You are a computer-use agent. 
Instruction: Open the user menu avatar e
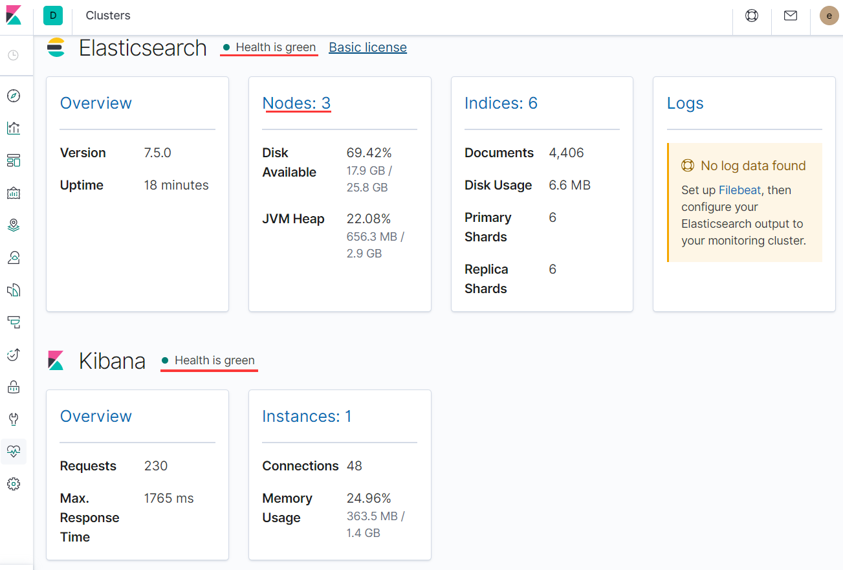(x=829, y=16)
